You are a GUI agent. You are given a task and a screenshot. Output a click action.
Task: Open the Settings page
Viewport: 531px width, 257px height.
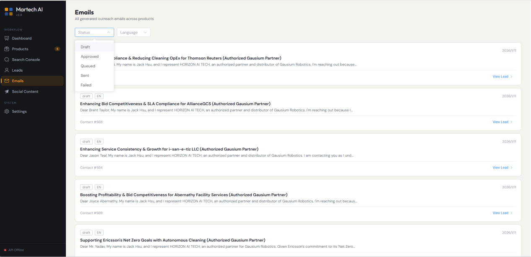[32, 112]
